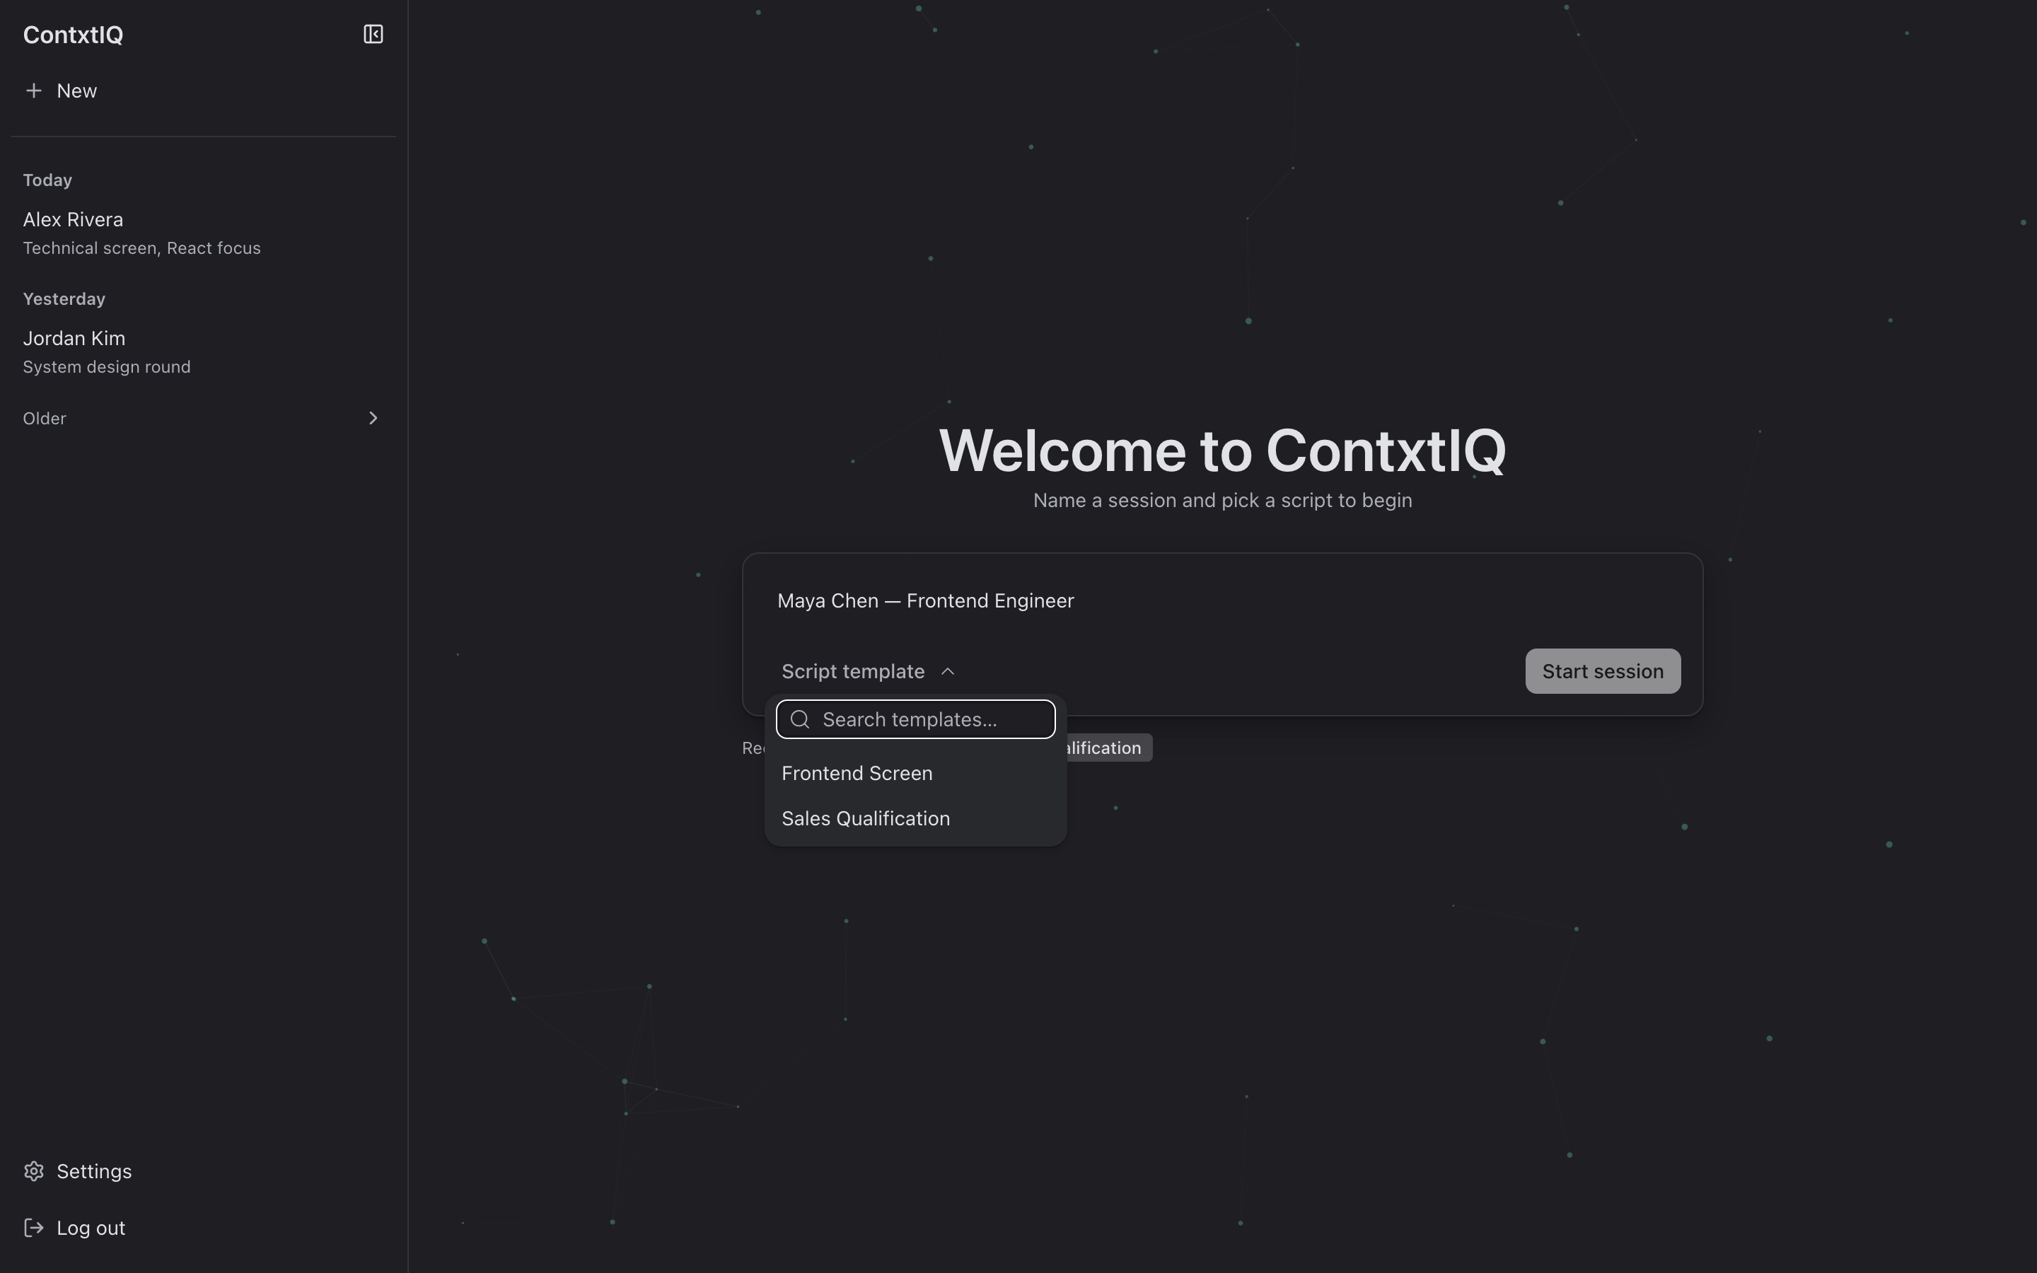The height and width of the screenshot is (1273, 2037).
Task: Click the Older section label
Action: [45, 419]
